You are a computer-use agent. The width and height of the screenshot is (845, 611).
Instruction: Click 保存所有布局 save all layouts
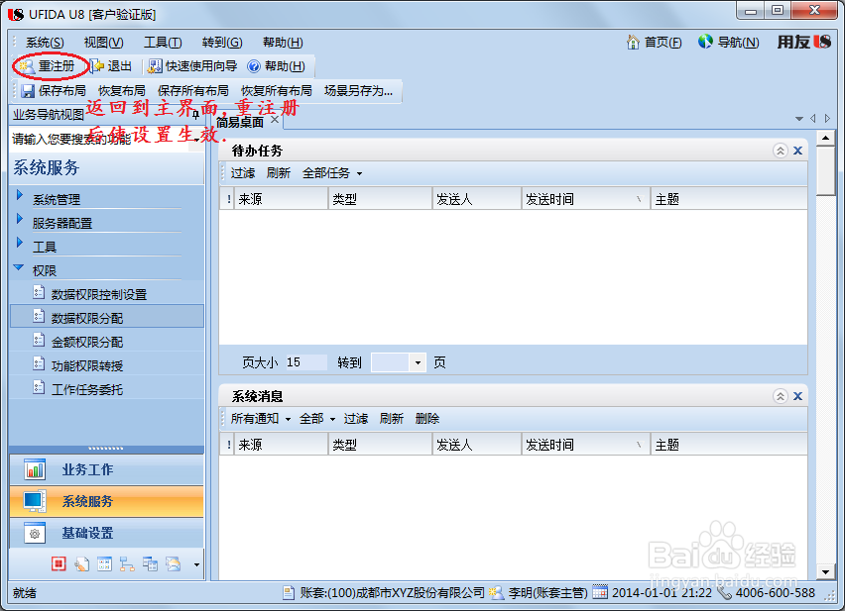tap(193, 91)
